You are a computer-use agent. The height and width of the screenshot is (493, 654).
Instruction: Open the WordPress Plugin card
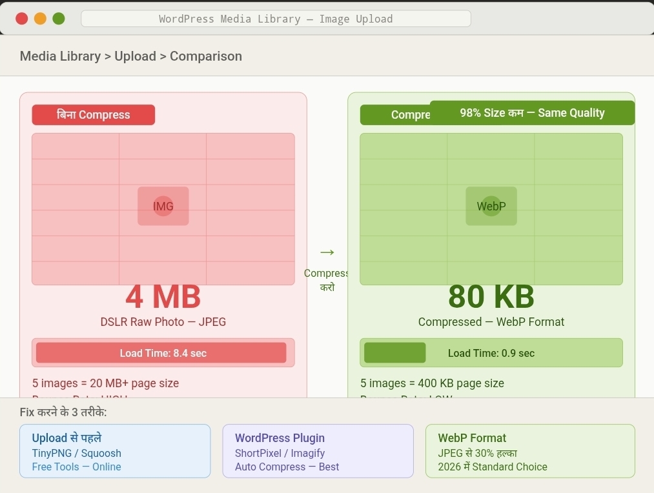point(318,451)
